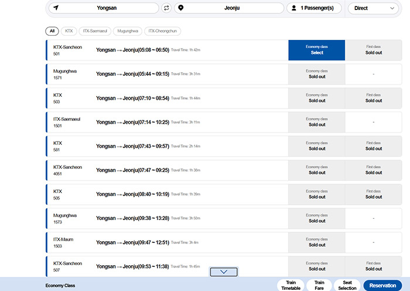Screen dimensions: 410x291
Task: Click the 'Yongsan → Jeonju(07:47 ~ 09:25)' row text
Action: [x=132, y=170]
